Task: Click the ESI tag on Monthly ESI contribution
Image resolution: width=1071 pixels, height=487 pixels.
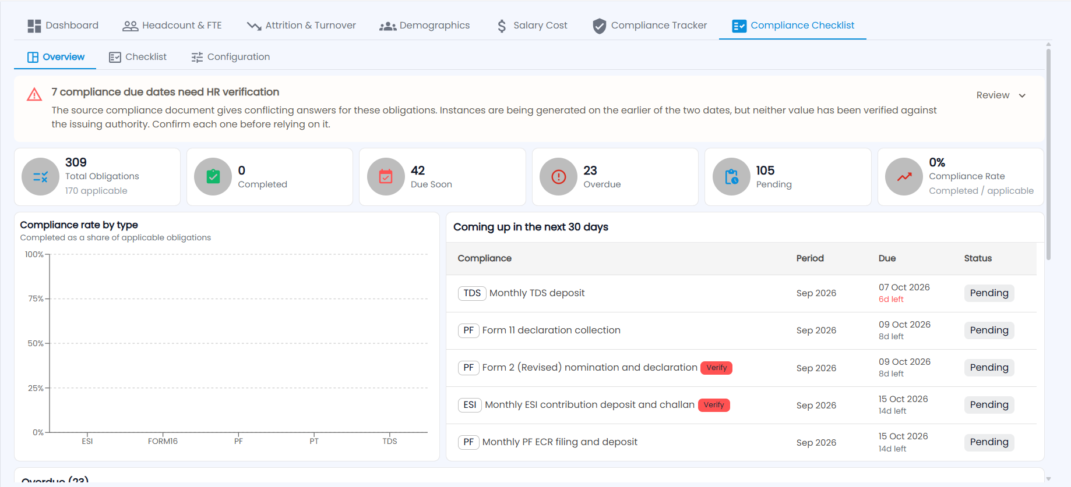Action: click(x=470, y=405)
